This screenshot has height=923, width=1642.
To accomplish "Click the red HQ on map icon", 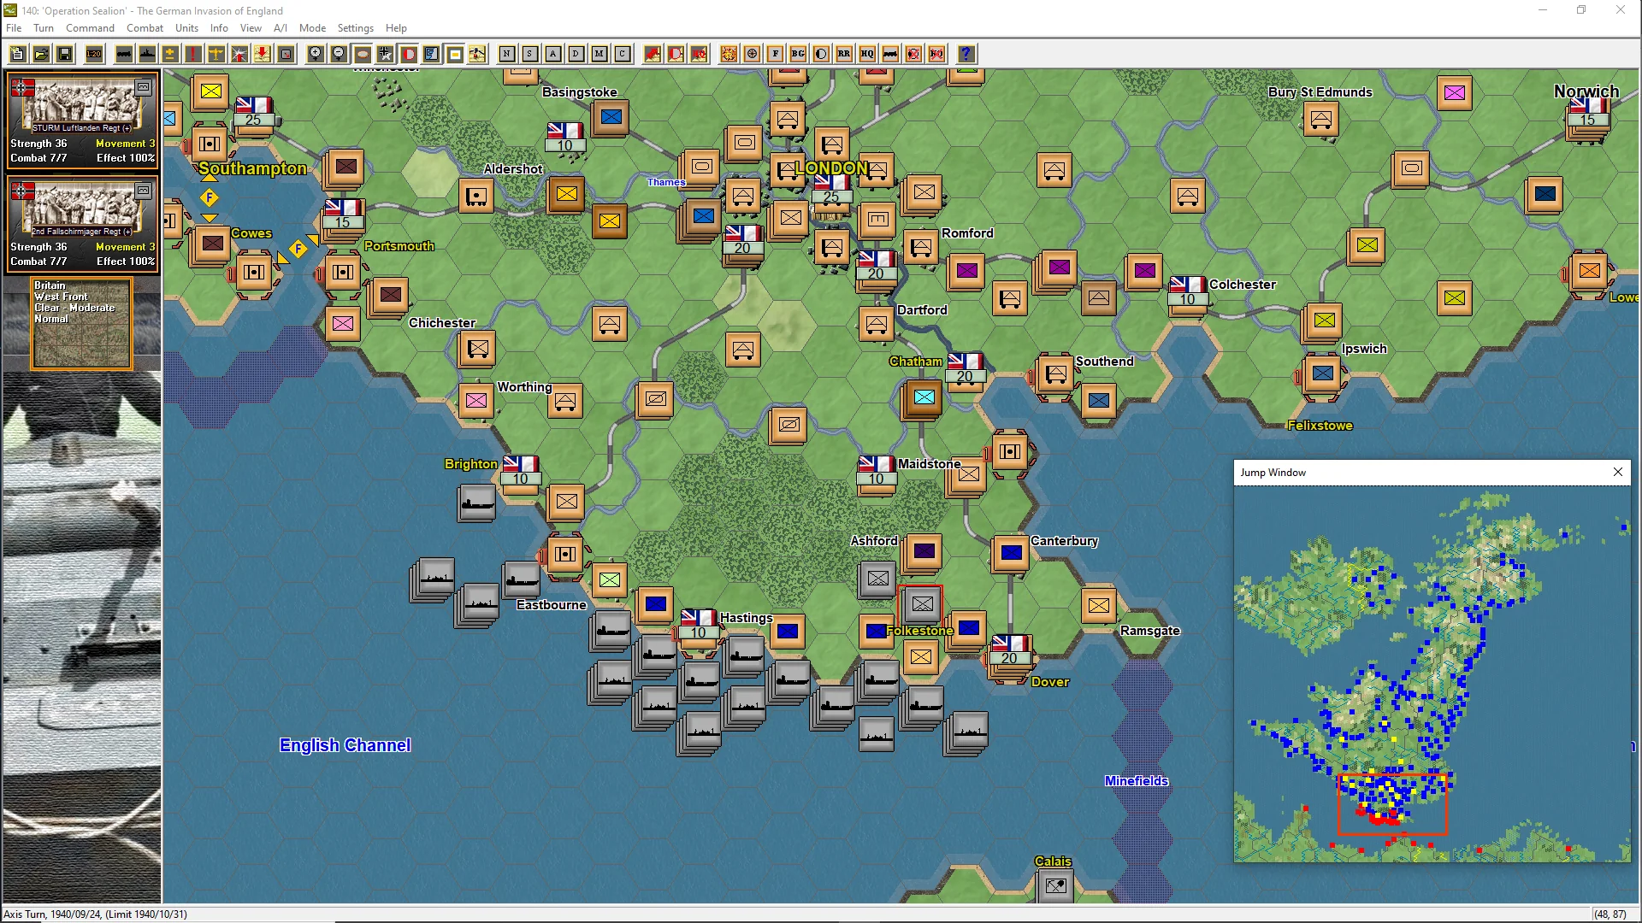I will (x=699, y=54).
